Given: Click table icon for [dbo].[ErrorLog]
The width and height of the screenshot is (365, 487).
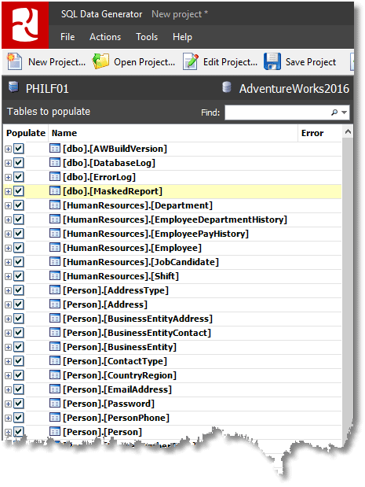Looking at the screenshot, I should 55,177.
